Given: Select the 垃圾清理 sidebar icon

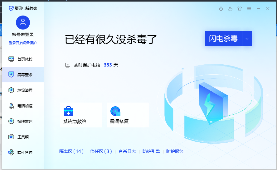Looking at the screenshot, I should [x=11, y=90].
